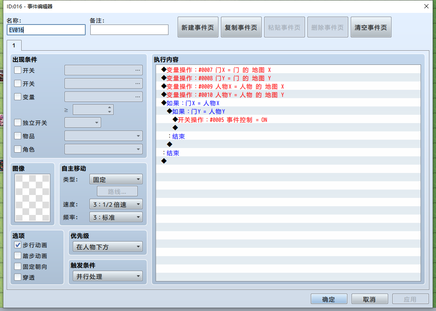436x311 pixels.
Task: Click the 新建事件页 button
Action: coord(198,27)
